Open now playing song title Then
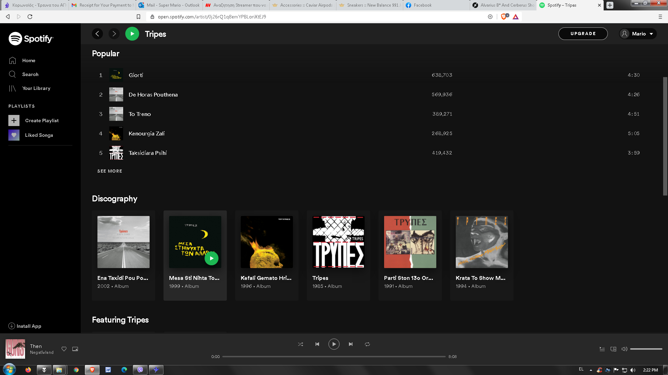The width and height of the screenshot is (668, 375). point(36,346)
